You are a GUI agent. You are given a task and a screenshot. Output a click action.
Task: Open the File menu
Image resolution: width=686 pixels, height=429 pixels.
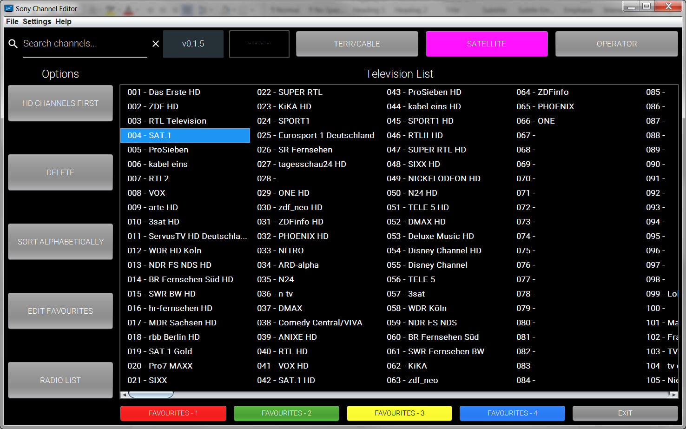coord(12,21)
